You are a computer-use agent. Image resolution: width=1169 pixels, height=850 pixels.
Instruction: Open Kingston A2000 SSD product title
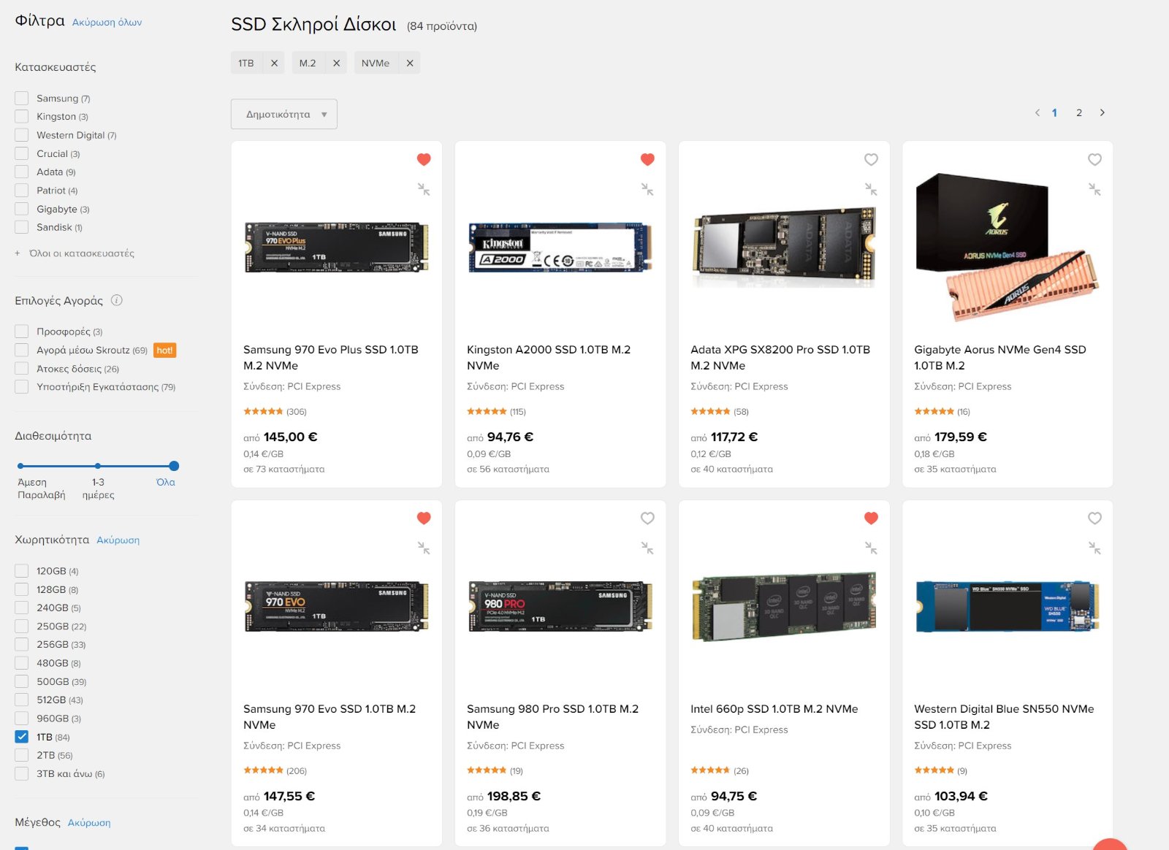(x=549, y=358)
